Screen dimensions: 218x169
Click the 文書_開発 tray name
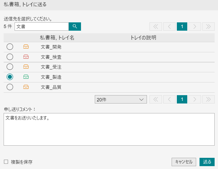coord(51,47)
